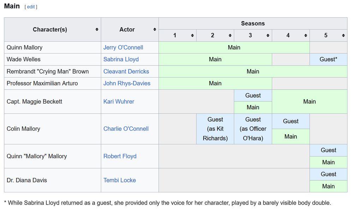Click the sort arrow for Season 3

[267, 35]
